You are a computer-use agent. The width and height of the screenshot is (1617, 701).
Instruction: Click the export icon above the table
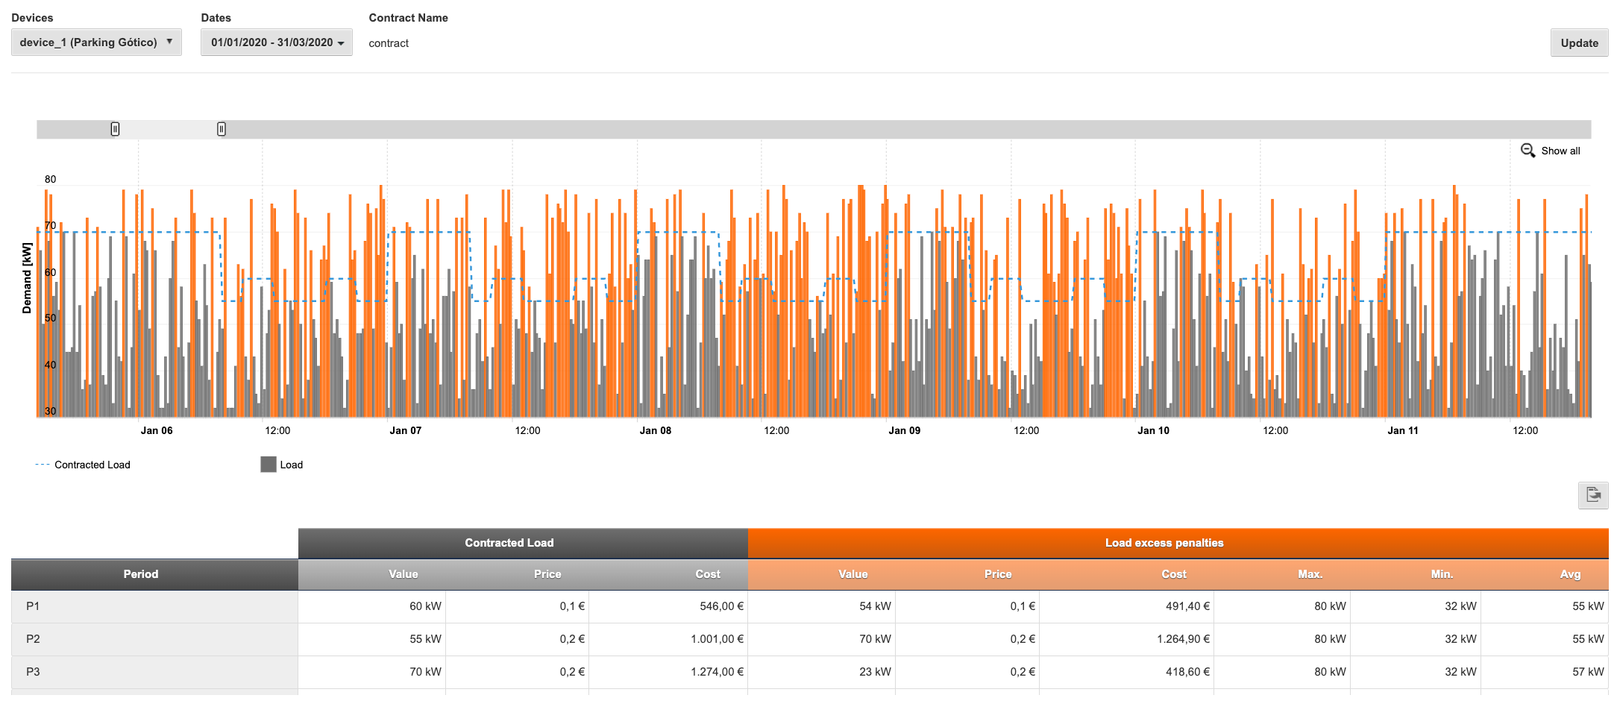pos(1592,495)
